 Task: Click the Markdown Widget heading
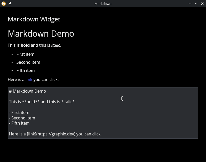34,19
